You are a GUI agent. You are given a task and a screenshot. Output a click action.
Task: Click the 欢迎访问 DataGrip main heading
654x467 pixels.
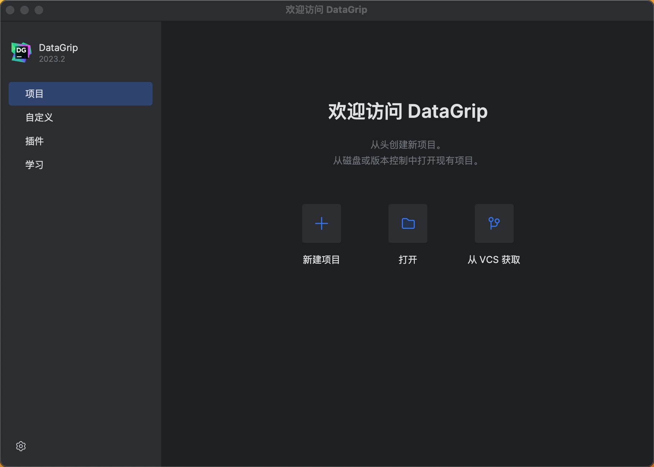[x=408, y=111]
